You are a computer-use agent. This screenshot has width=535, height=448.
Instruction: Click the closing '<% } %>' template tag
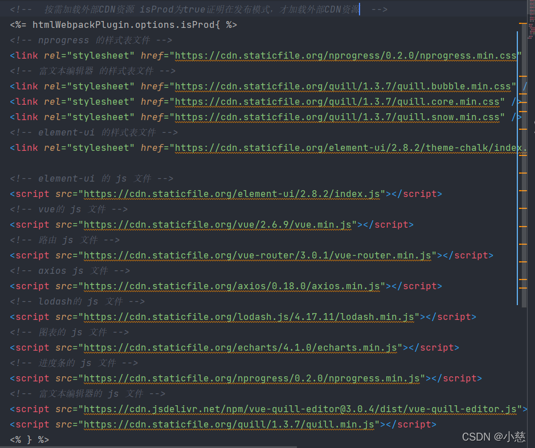click(30, 439)
